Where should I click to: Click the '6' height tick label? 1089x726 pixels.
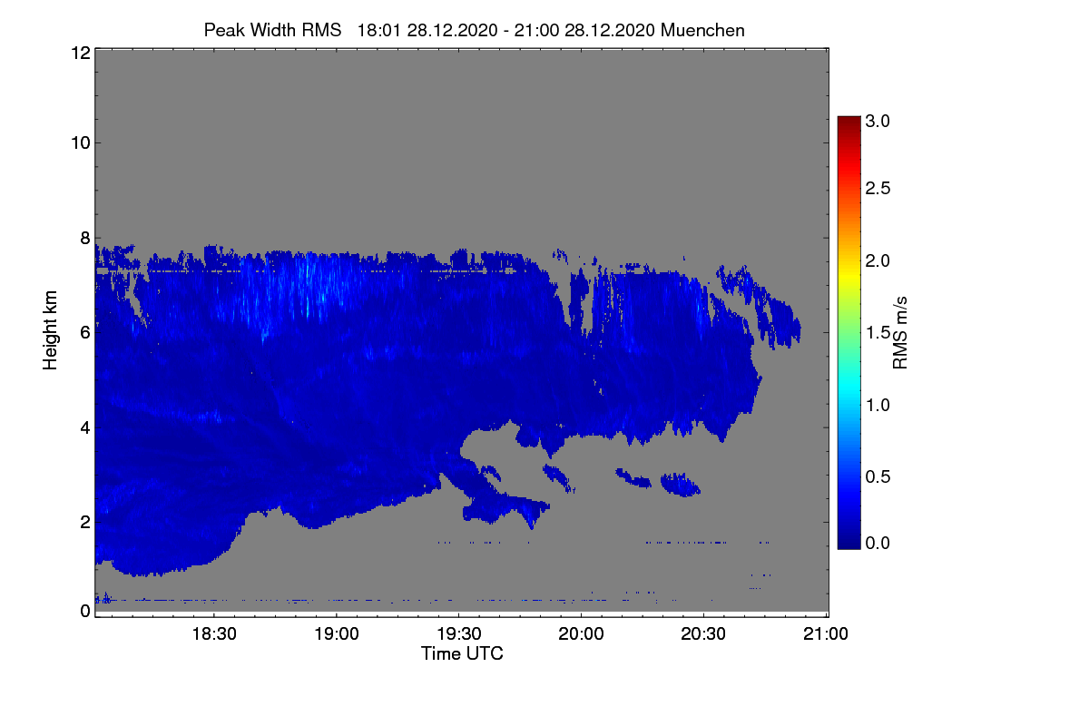(84, 332)
